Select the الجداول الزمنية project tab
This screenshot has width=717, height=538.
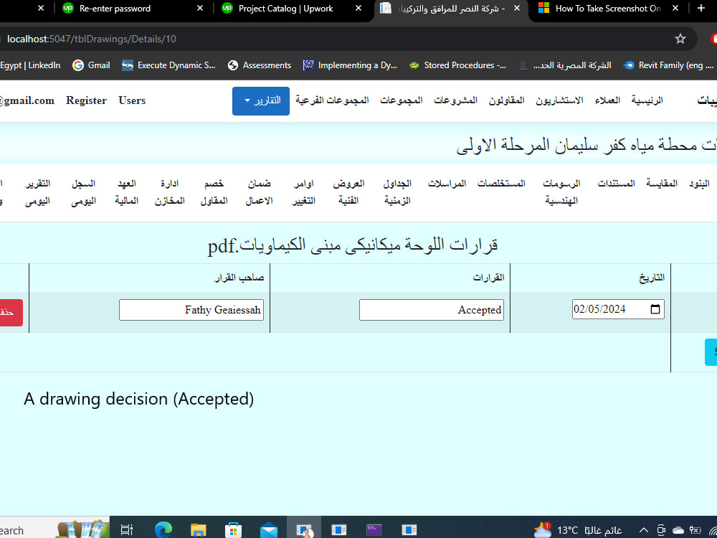pyautogui.click(x=397, y=192)
